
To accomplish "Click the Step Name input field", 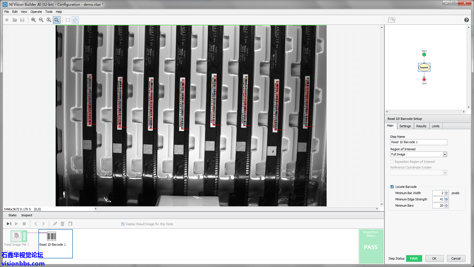I will coord(418,142).
